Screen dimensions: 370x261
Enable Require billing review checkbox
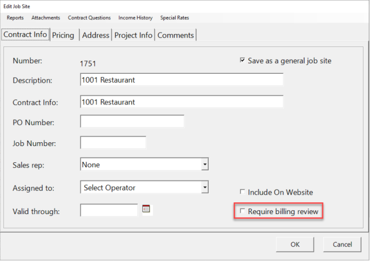pos(242,212)
